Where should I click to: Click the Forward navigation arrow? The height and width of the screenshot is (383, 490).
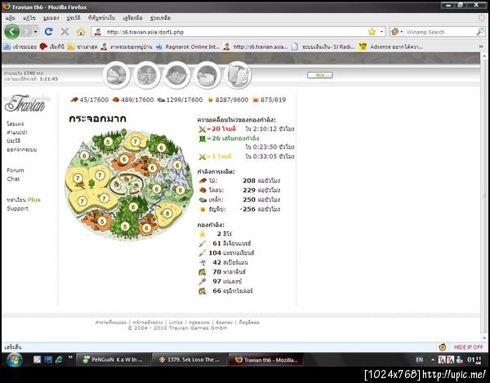tap(27, 32)
